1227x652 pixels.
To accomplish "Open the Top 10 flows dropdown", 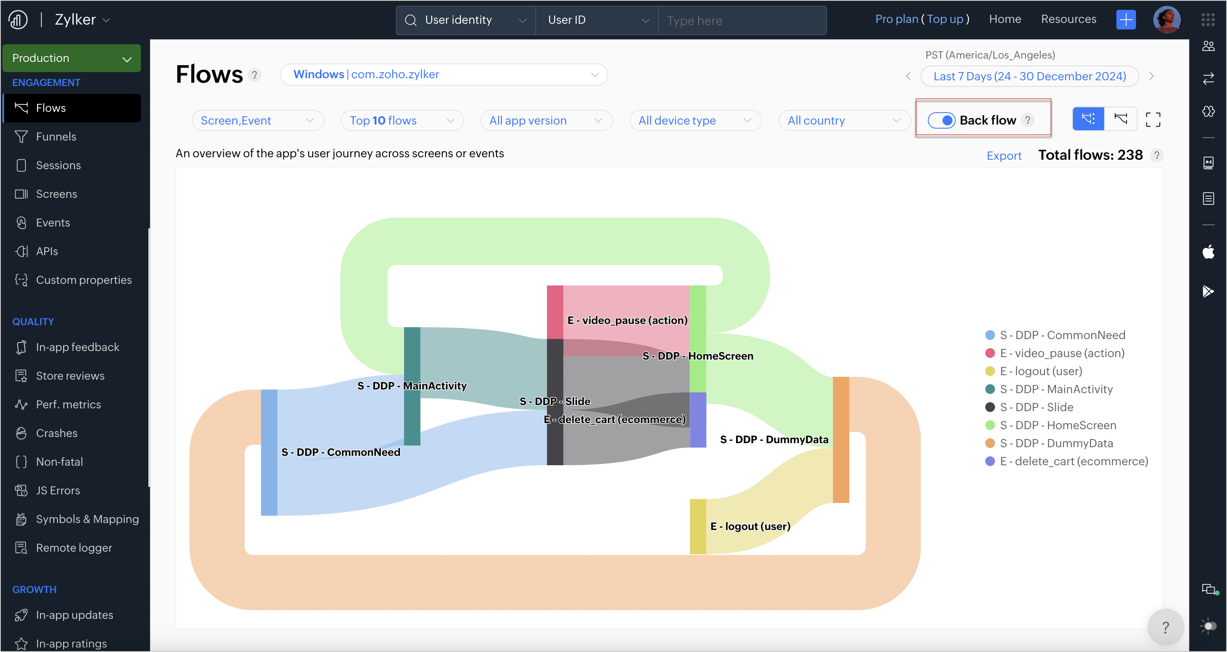I will (402, 120).
